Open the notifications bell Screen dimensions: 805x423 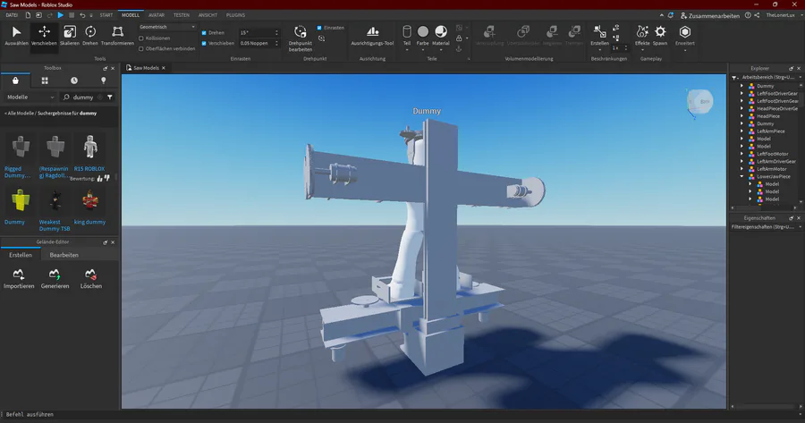coord(671,15)
